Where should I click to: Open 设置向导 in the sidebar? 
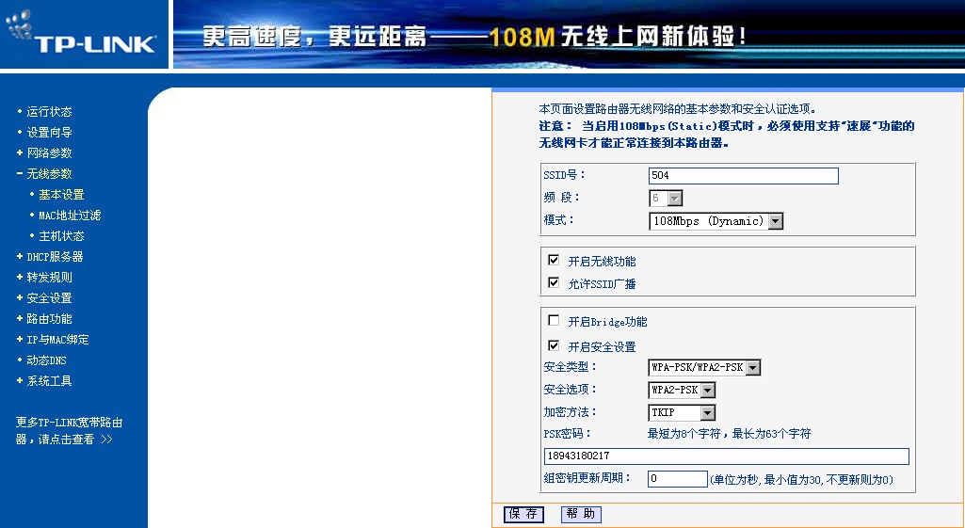tap(49, 133)
